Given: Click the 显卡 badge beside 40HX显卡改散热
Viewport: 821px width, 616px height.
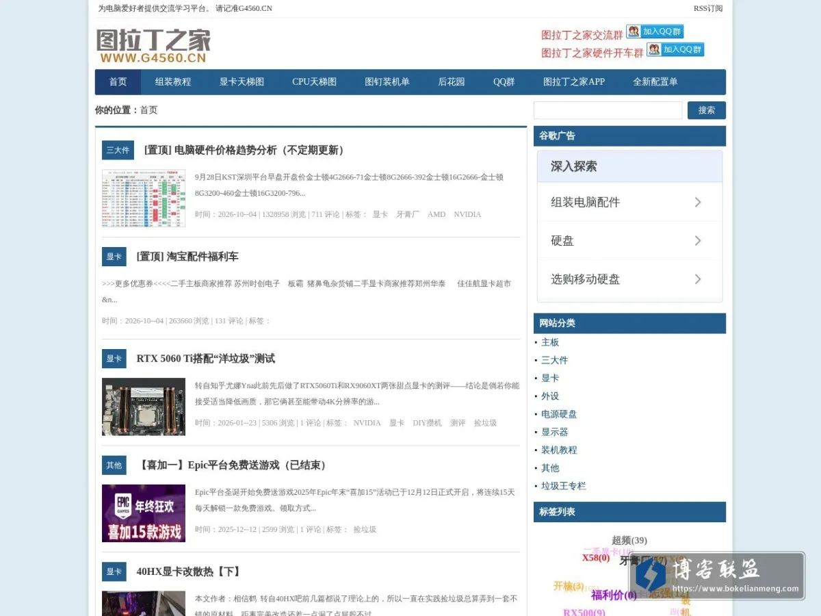Looking at the screenshot, I should (114, 572).
